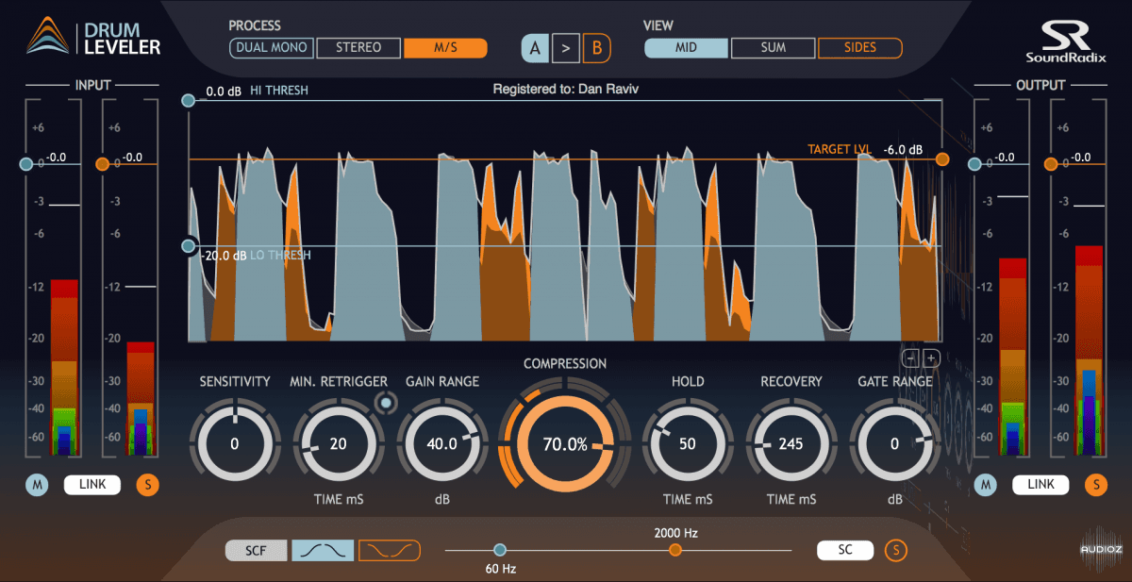Select Dual Mono process mode
Image resolution: width=1132 pixels, height=582 pixels.
[272, 48]
